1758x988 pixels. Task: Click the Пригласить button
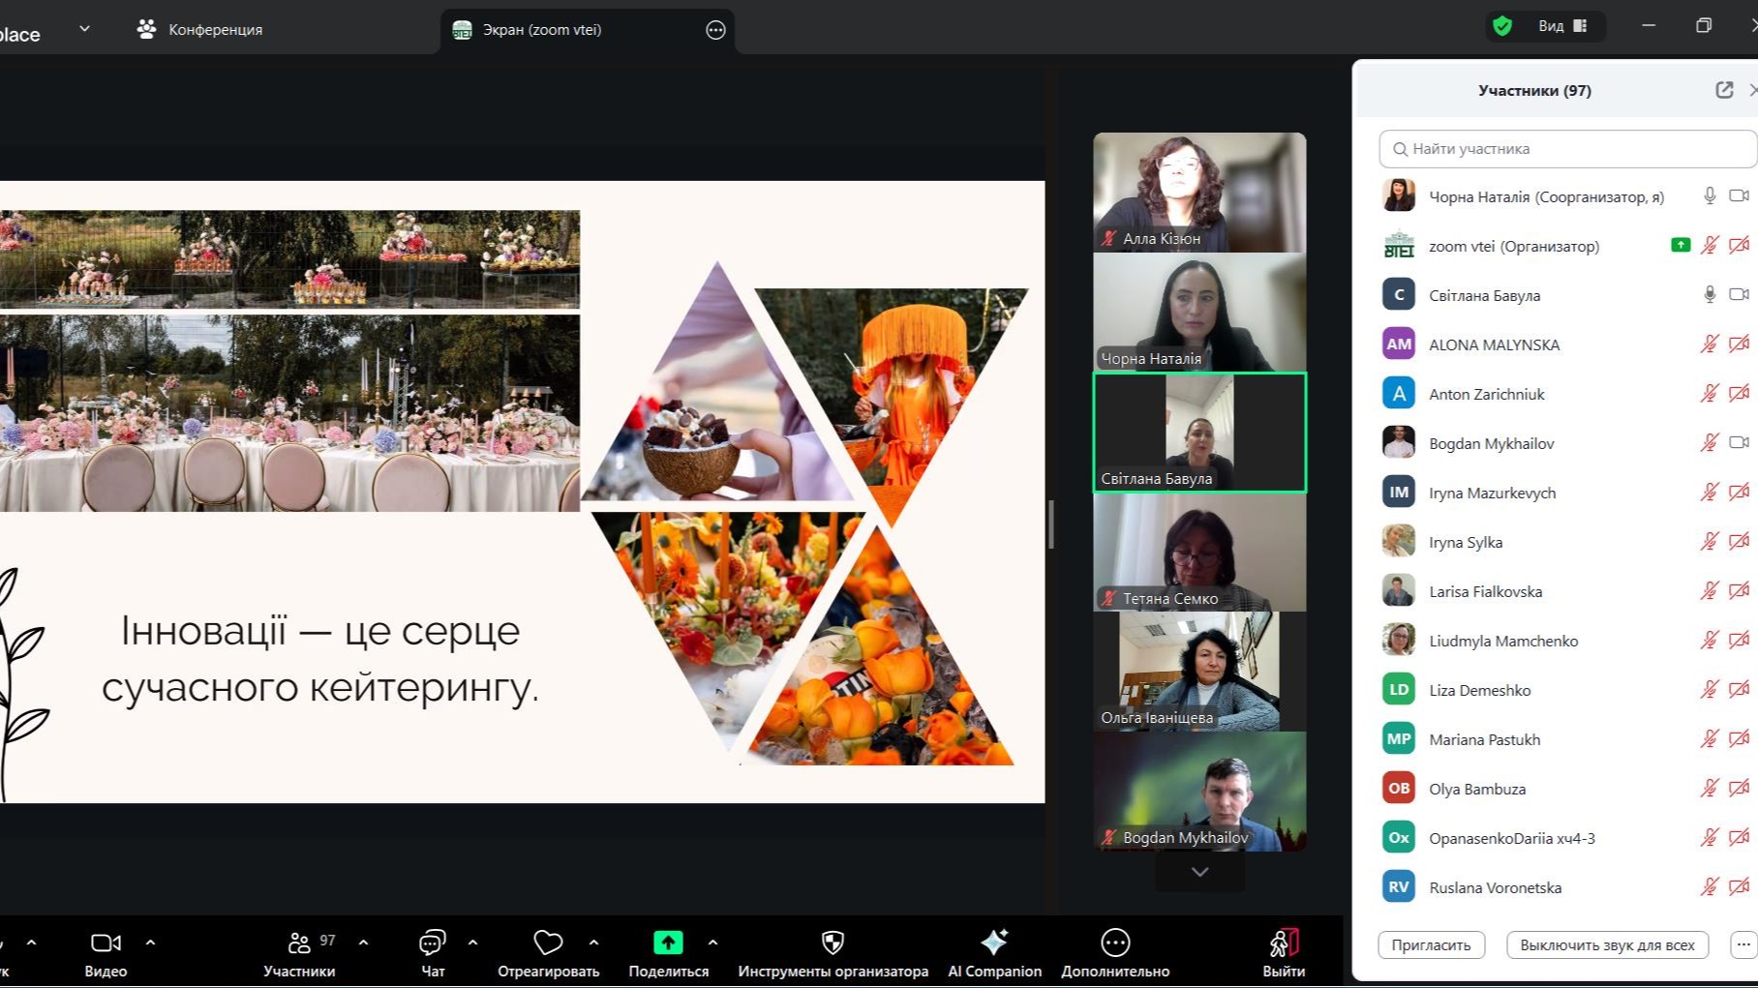[x=1431, y=944]
